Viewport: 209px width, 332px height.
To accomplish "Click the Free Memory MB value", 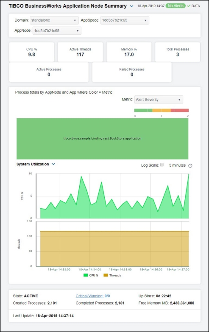I will (182, 303).
